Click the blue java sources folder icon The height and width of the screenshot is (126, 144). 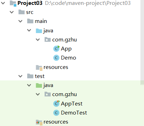tap(39, 31)
